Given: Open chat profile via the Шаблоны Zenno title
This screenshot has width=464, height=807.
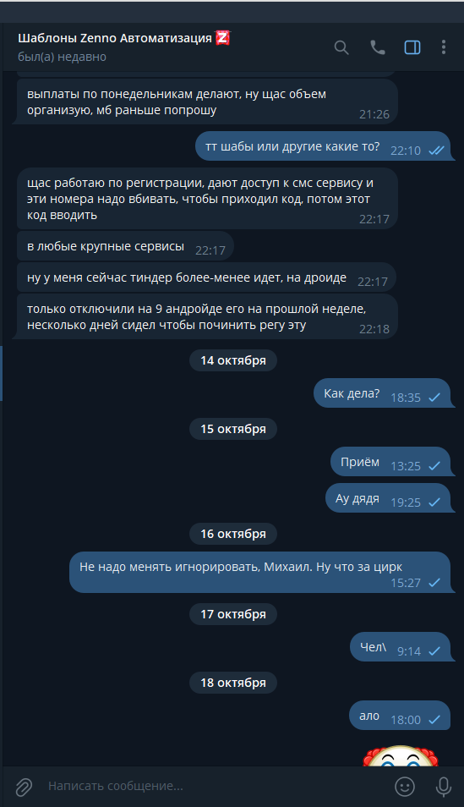Looking at the screenshot, I should click(115, 38).
